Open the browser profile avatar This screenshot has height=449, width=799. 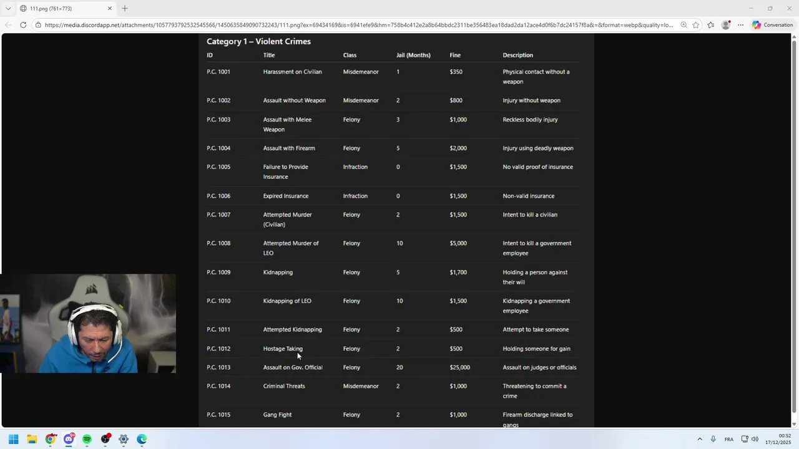725,25
